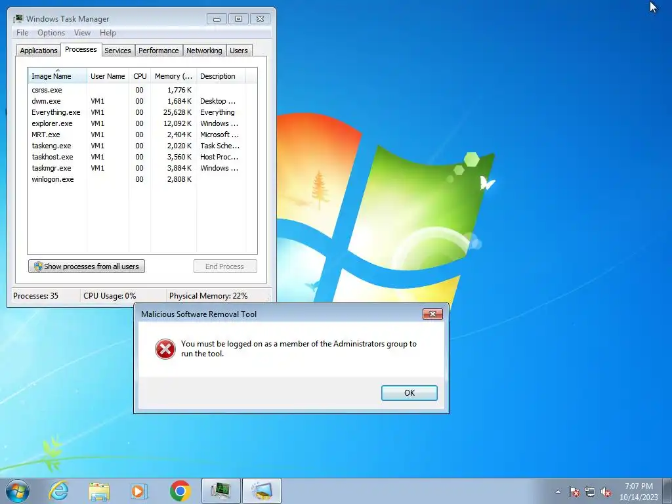Switch to the Performance tab
Viewport: 672px width, 504px height.
point(159,51)
